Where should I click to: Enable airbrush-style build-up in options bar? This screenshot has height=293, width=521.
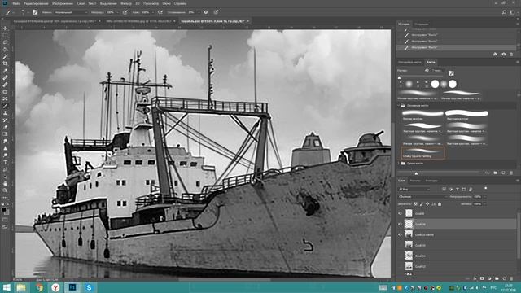click(x=160, y=12)
